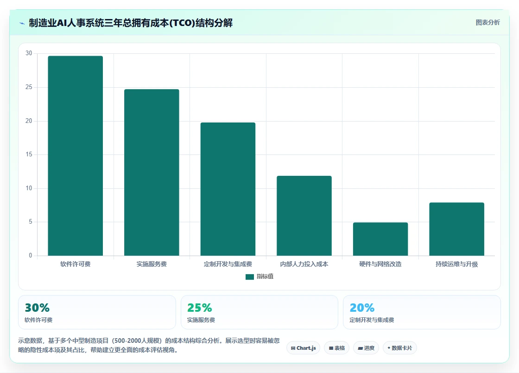
Task: Click the x-axis label 硬件与网络改造
Action: [x=380, y=264]
